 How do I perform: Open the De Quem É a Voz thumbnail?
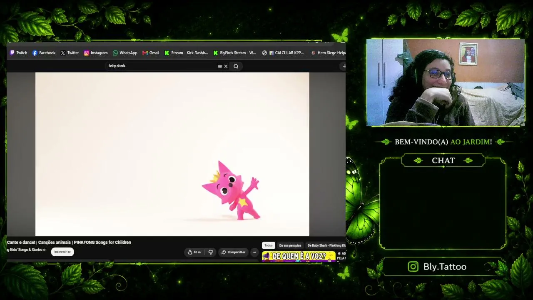pyautogui.click(x=299, y=256)
